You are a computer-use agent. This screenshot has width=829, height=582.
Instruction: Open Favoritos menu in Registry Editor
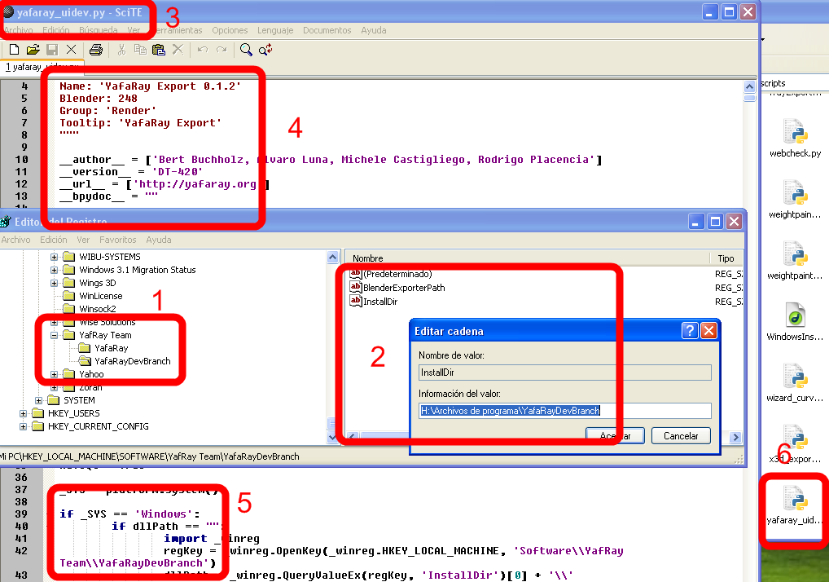coord(117,240)
